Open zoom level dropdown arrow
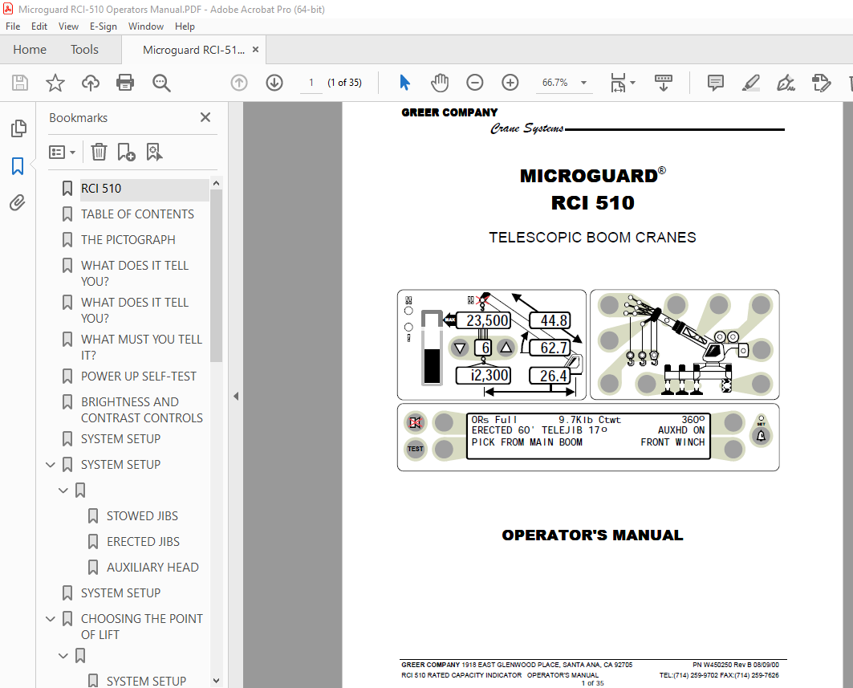The height and width of the screenshot is (688, 853). tap(583, 83)
